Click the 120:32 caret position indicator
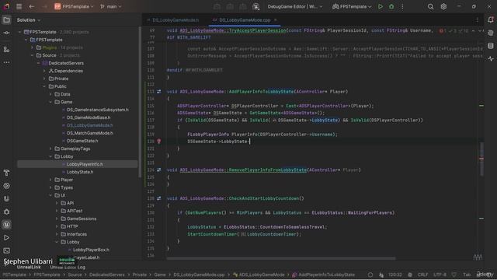The height and width of the screenshot is (280, 497). coord(395,275)
